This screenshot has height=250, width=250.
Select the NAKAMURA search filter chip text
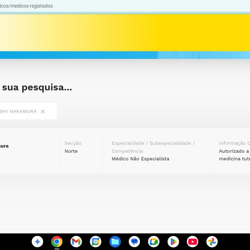click(x=18, y=111)
